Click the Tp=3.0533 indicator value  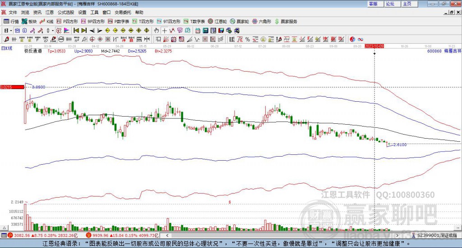coord(56,51)
